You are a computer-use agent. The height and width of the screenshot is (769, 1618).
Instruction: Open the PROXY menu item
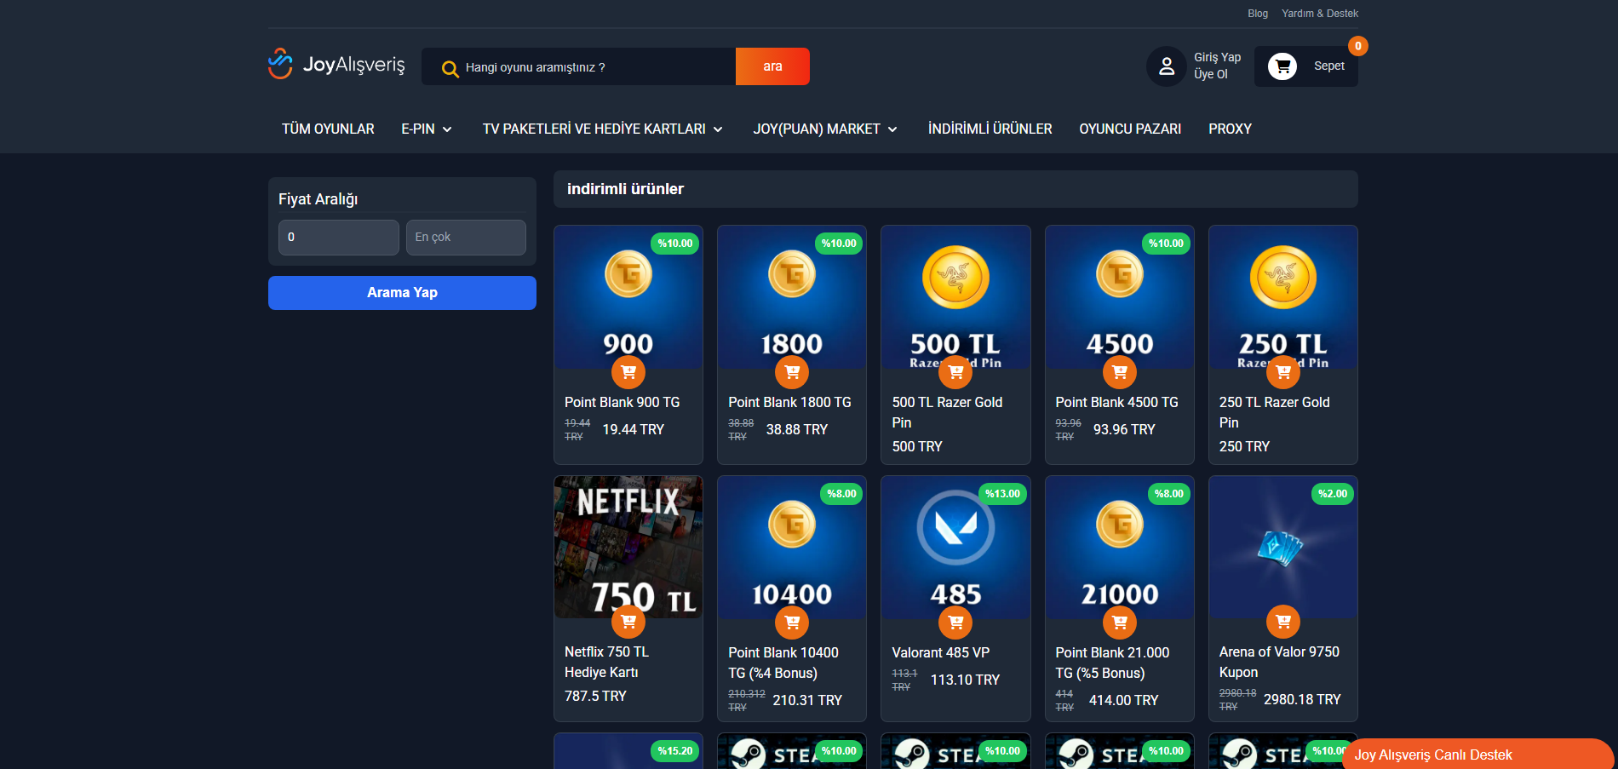click(1230, 129)
